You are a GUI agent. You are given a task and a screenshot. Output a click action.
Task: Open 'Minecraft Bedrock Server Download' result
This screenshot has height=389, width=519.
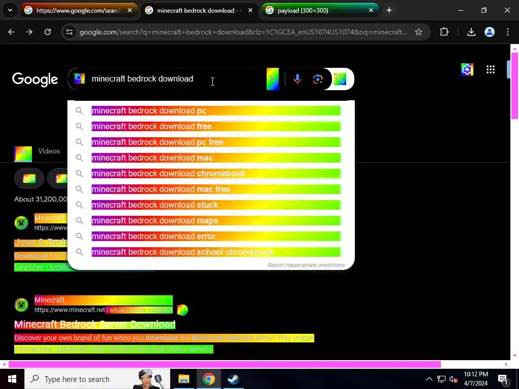[x=95, y=325]
